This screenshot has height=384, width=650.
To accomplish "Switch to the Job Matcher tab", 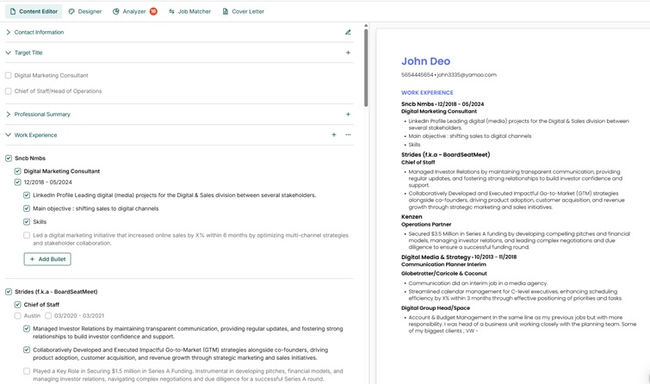I will [190, 11].
